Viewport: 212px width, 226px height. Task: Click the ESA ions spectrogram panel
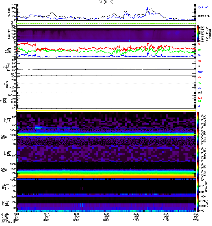106,137
